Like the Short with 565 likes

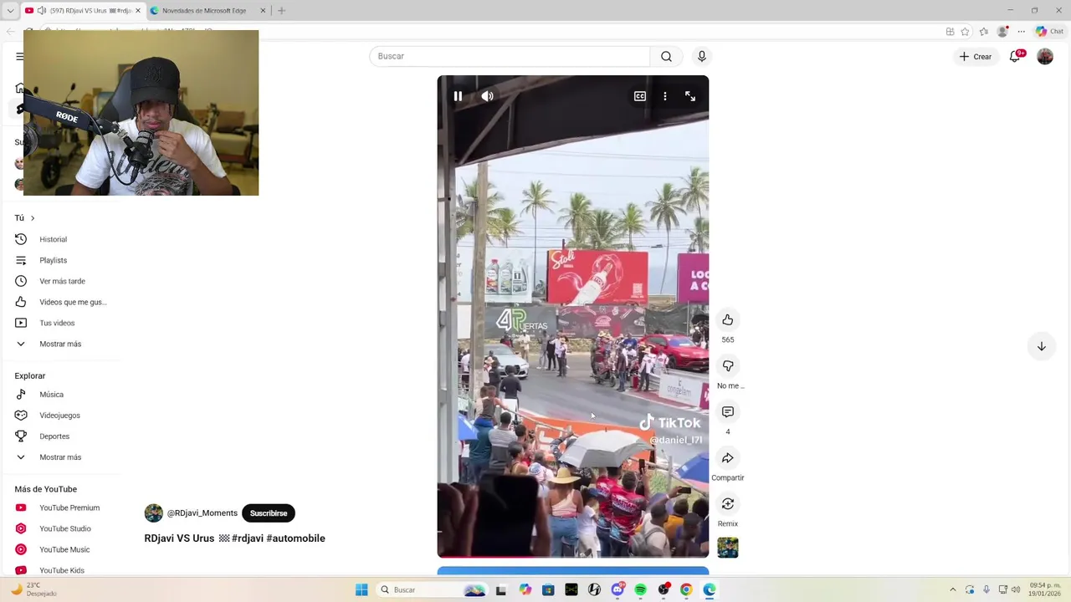click(728, 320)
